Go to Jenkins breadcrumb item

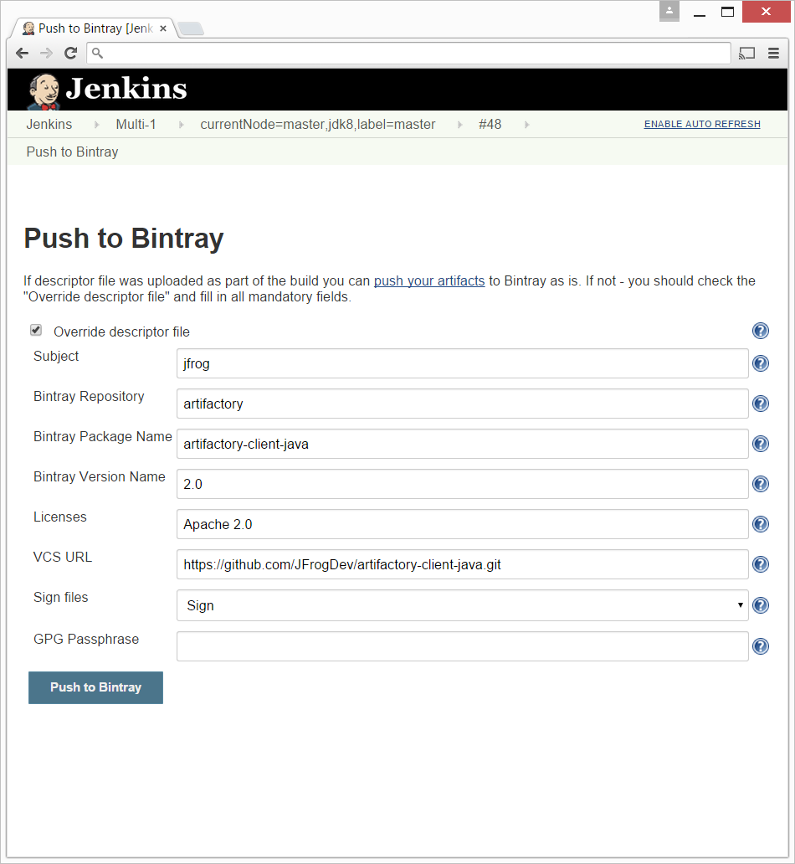coord(49,125)
